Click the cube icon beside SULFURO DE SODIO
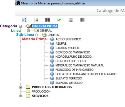The image size is (125, 107). coord(52,83)
